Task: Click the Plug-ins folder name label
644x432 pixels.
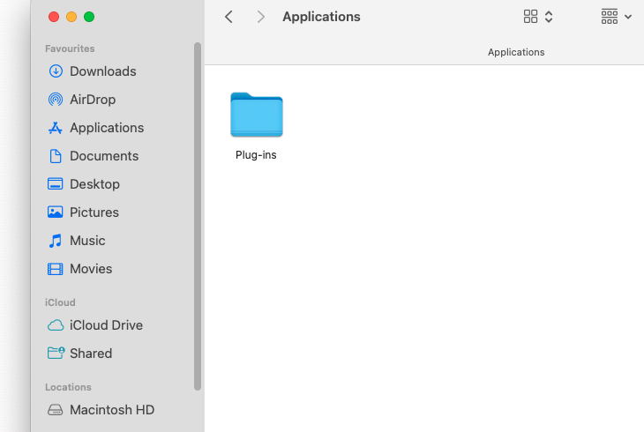Action: pyautogui.click(x=256, y=155)
